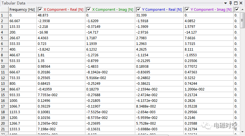Image resolution: width=245 pixels, height=136 pixels.
Task: Toggle Y Component - Real checkbox
Action: (x=138, y=9)
